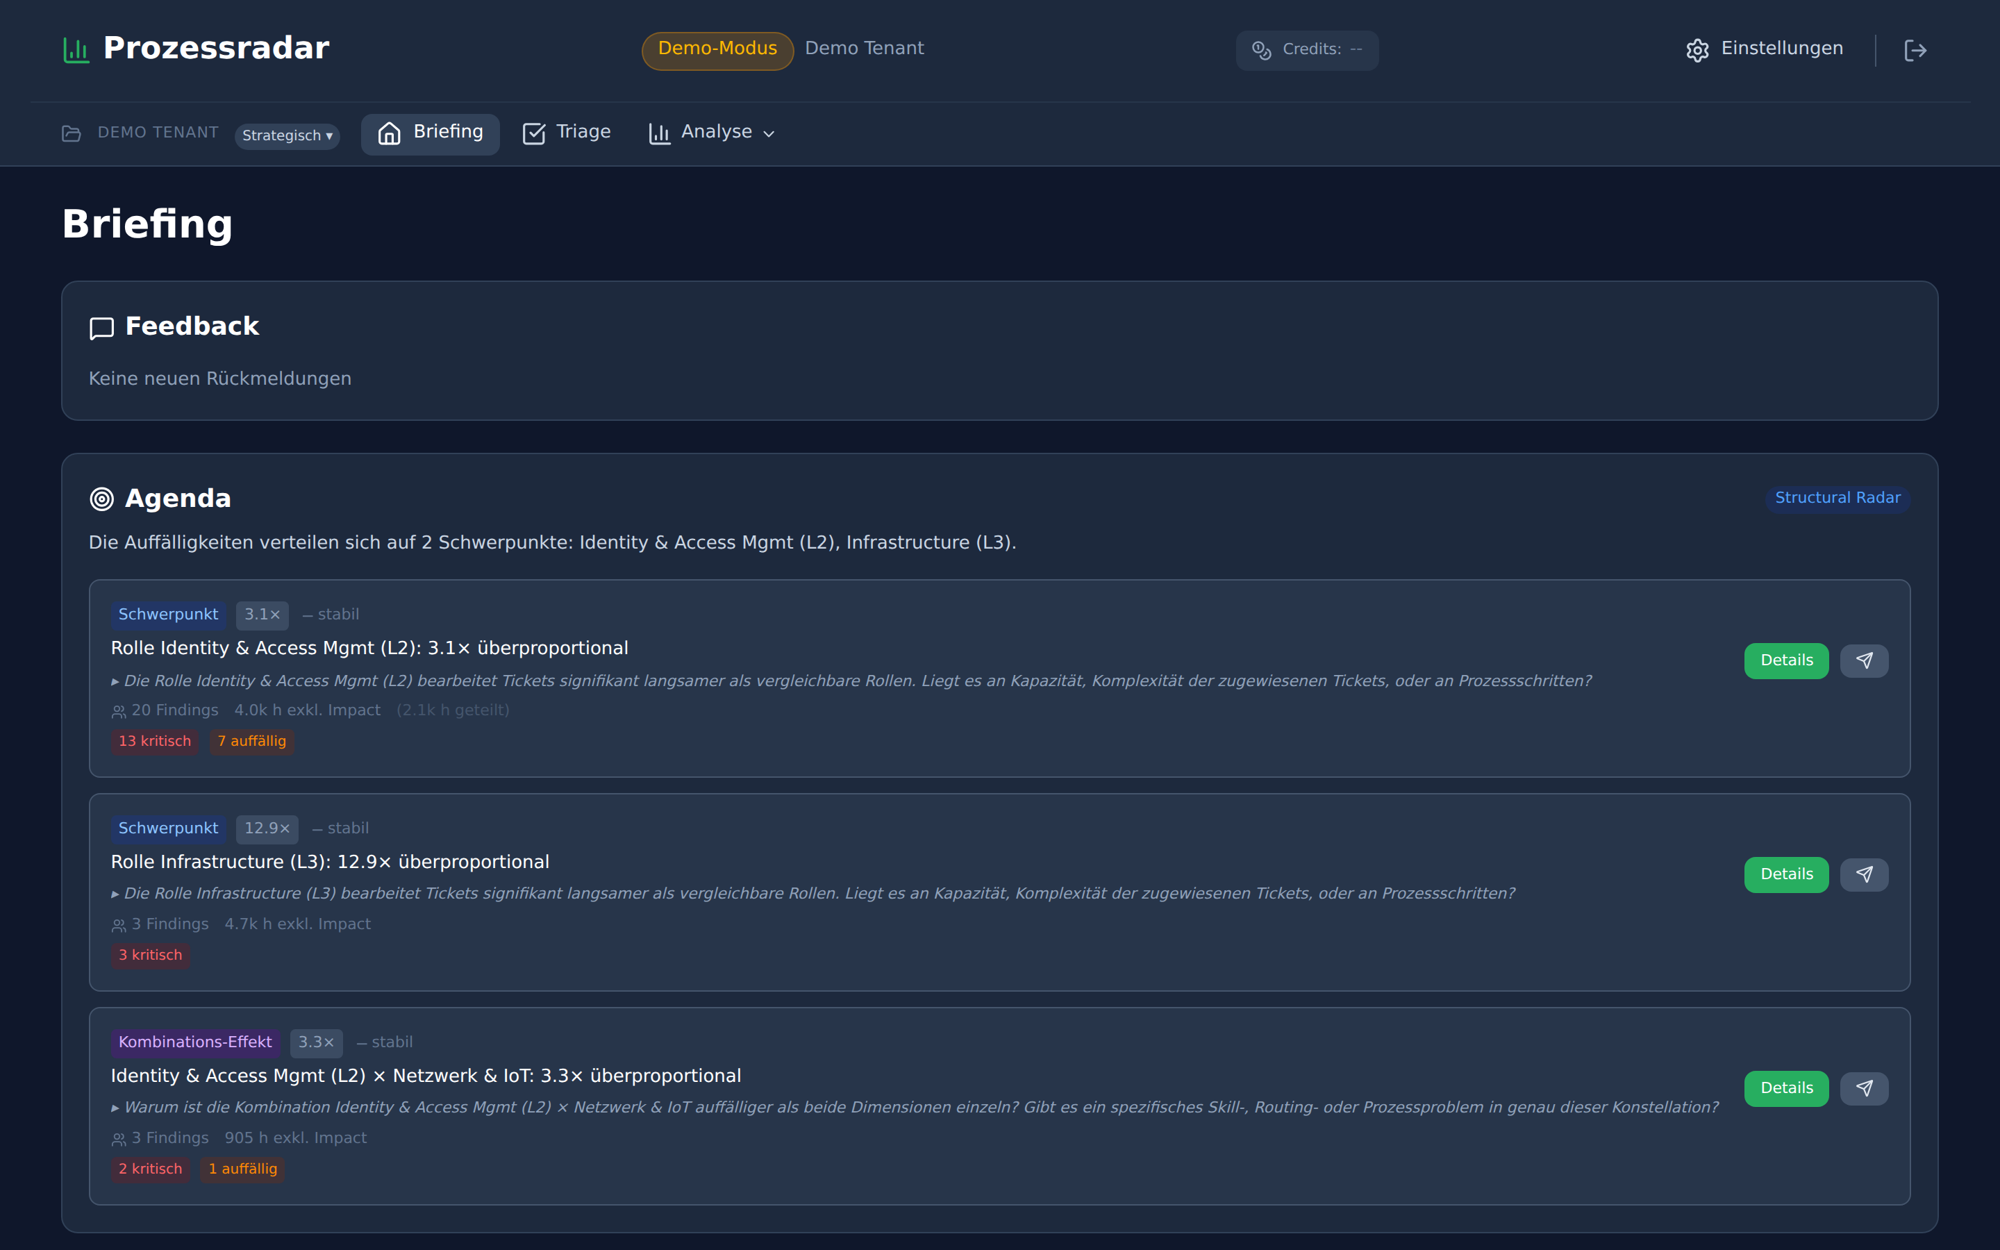The image size is (2000, 1250).
Task: Click the Prozessradar logo chart icon
Action: (x=76, y=49)
